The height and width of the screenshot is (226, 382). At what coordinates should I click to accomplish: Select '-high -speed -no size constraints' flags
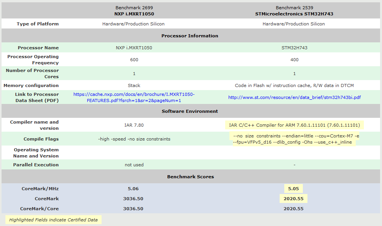pyautogui.click(x=134, y=139)
